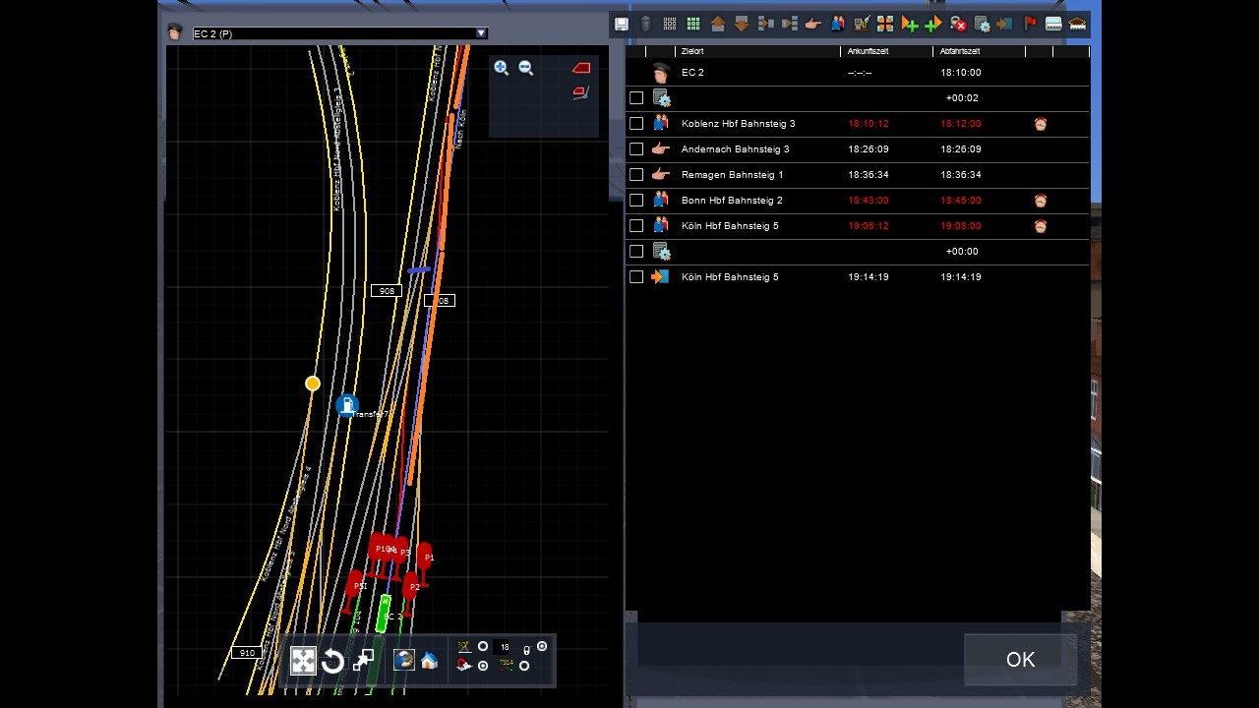Screen dimensions: 1259x708
Task: Check the box for Koblenz Hbf Bahnsteig 3
Action: click(x=636, y=124)
